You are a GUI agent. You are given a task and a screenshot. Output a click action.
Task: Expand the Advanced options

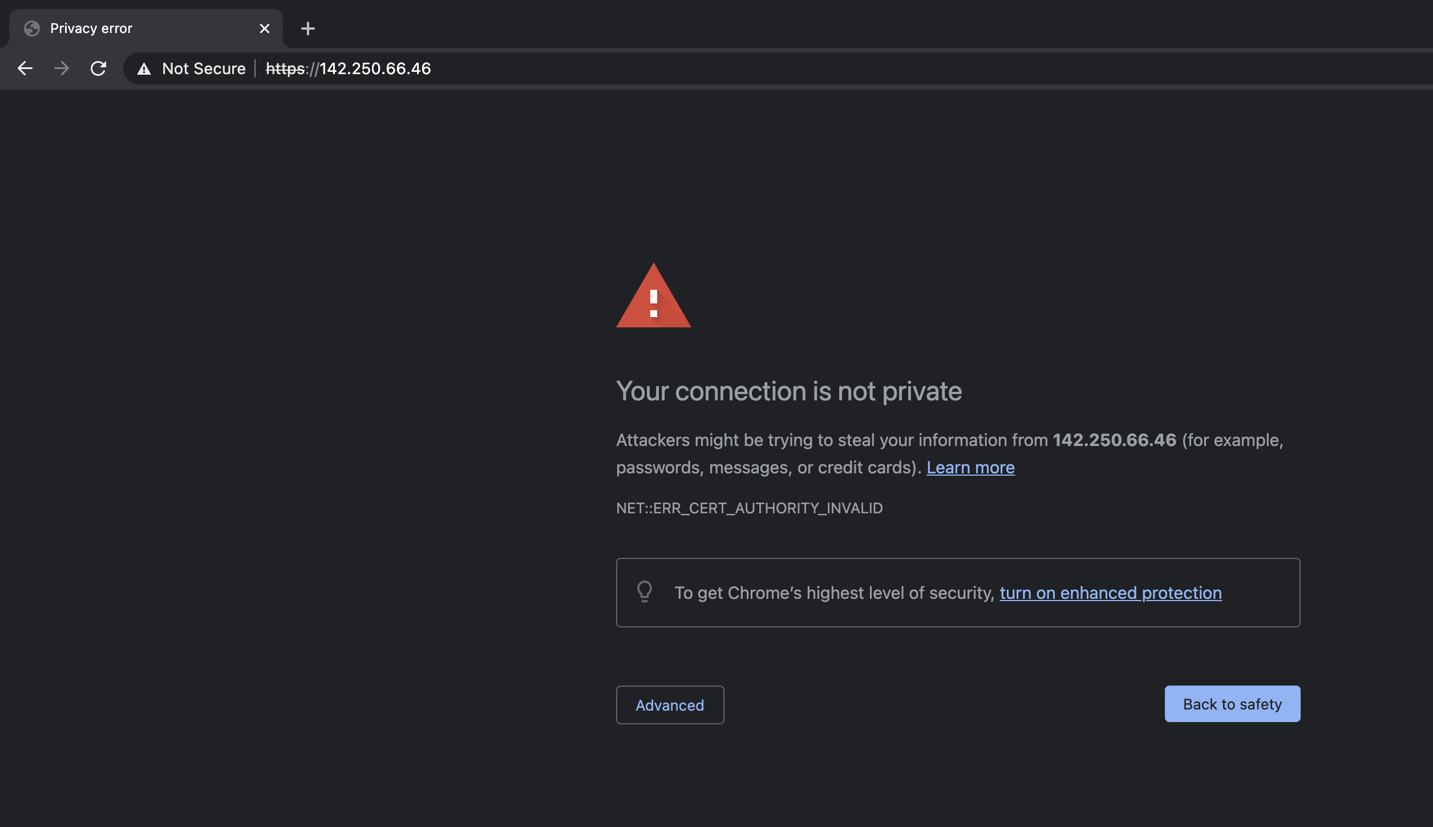click(x=670, y=705)
